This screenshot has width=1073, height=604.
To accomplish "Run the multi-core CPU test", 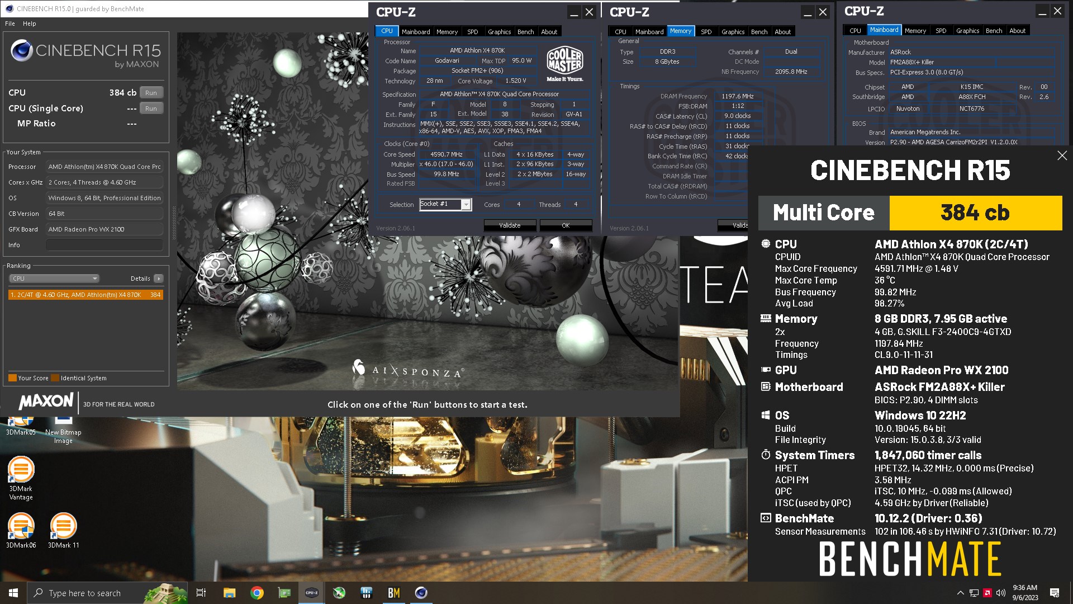I will [151, 93].
